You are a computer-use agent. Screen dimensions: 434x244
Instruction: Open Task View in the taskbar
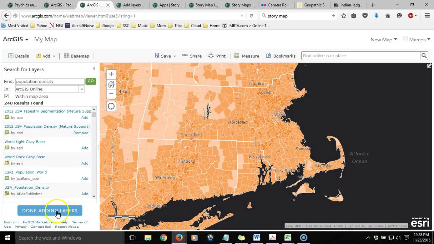(132, 238)
